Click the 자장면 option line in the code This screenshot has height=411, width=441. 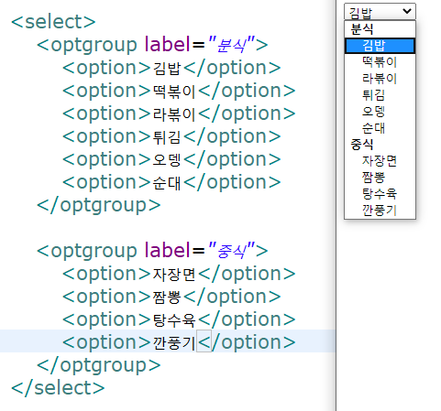click(x=179, y=274)
